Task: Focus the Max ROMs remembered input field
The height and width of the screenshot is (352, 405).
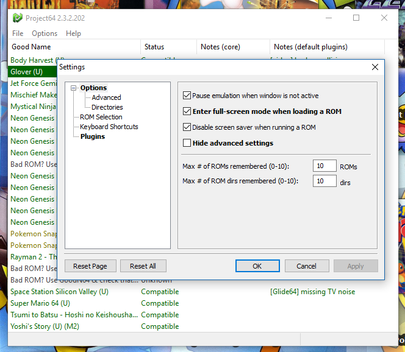Action: point(324,166)
